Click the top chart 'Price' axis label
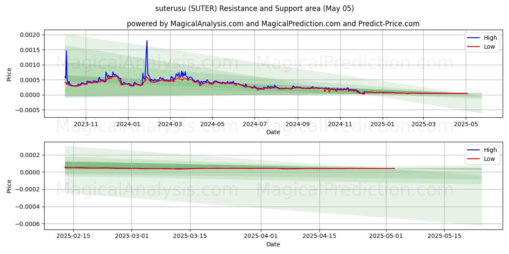The width and height of the screenshot is (509, 254). 9,74
